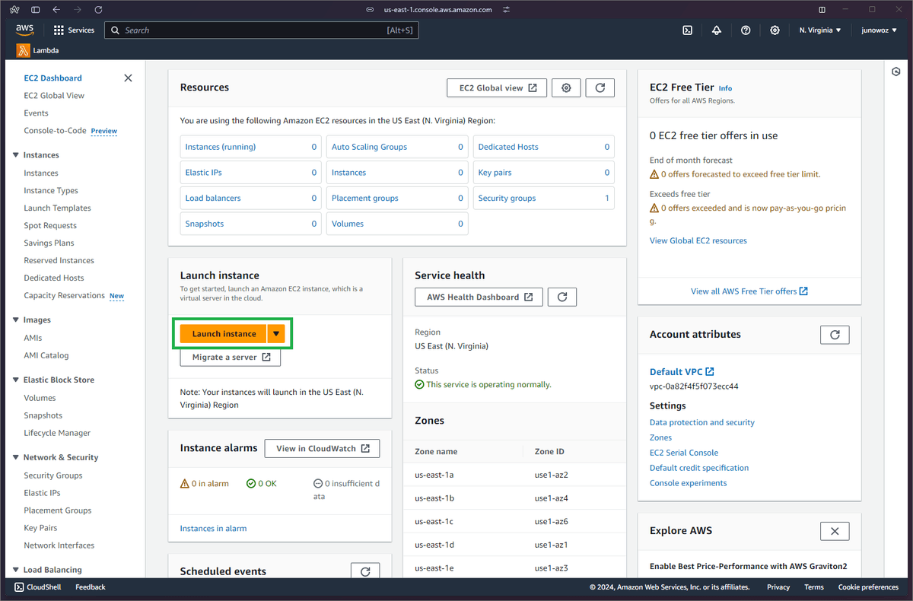913x601 pixels.
Task: Select AMI Catalog in the sidebar
Action: point(46,355)
